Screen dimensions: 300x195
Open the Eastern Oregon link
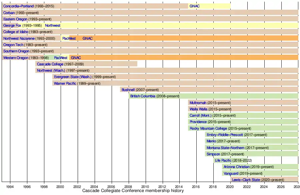[15, 19]
